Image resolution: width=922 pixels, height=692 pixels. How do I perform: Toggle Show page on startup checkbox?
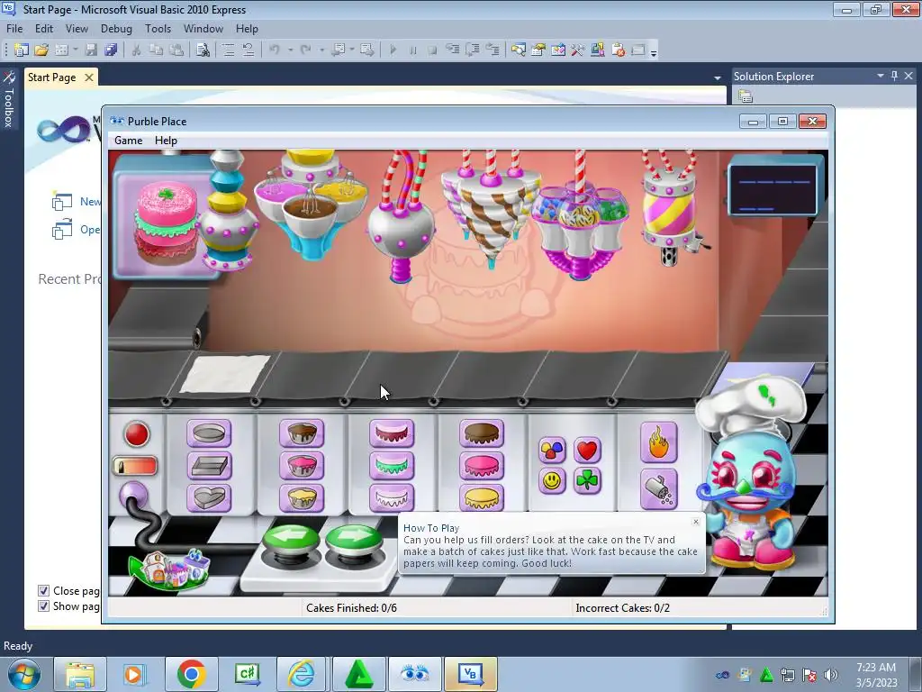43,606
